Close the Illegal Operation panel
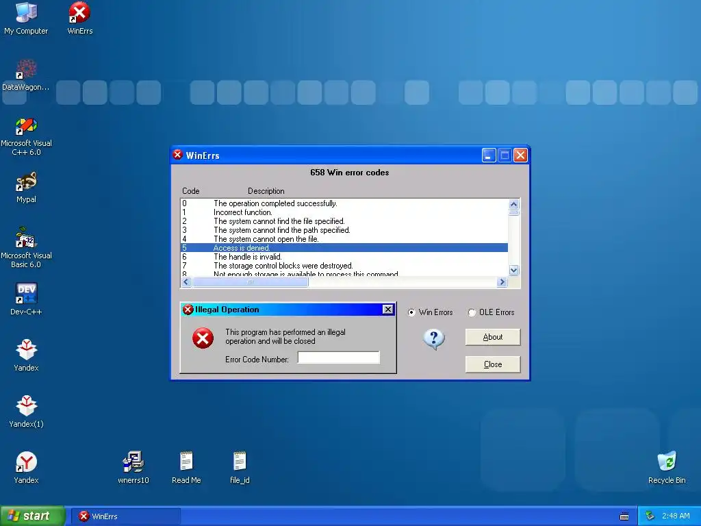The image size is (701, 526). [x=388, y=310]
